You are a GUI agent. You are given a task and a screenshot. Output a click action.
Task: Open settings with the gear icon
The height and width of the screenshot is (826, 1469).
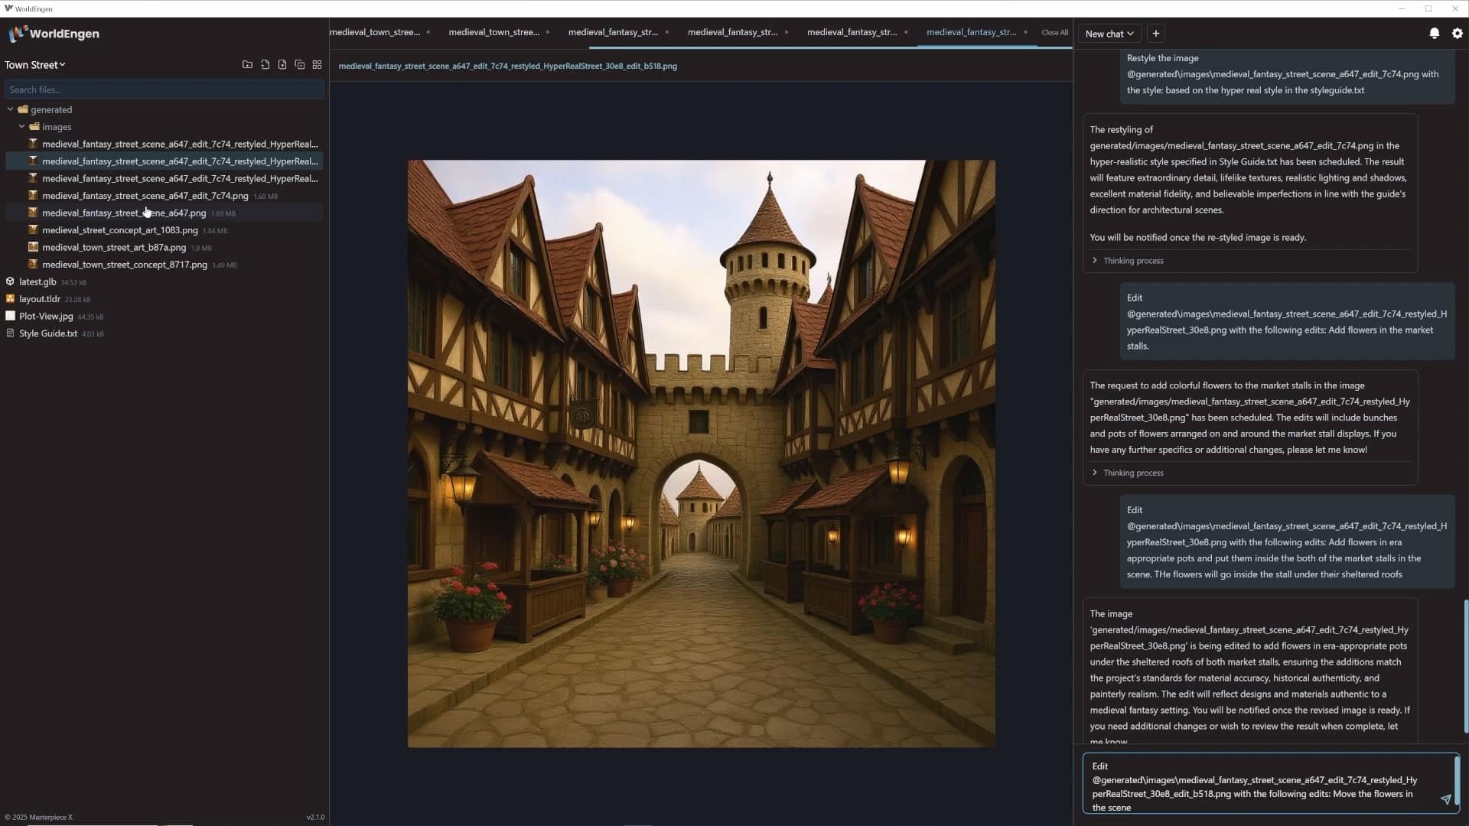(1458, 33)
